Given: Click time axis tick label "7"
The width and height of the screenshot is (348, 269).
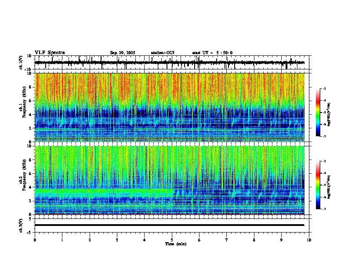Looking at the screenshot, I should pos(227,240).
